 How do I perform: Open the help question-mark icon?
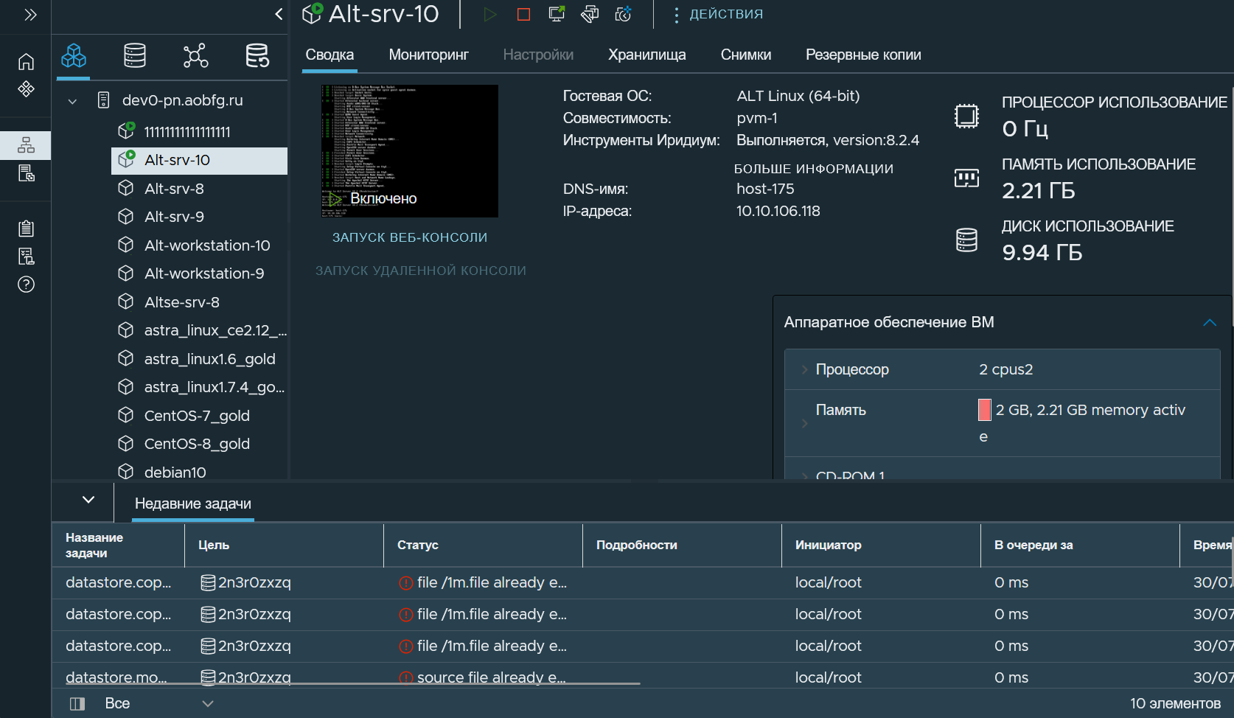point(26,285)
